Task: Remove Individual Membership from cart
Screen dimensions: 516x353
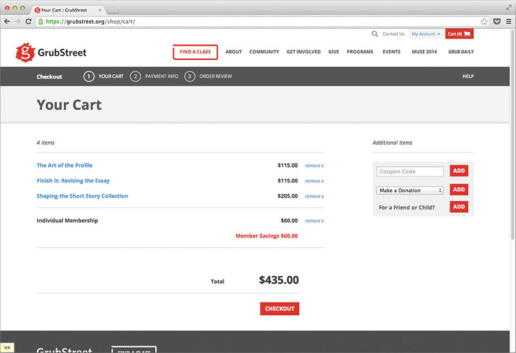Action: pos(315,221)
